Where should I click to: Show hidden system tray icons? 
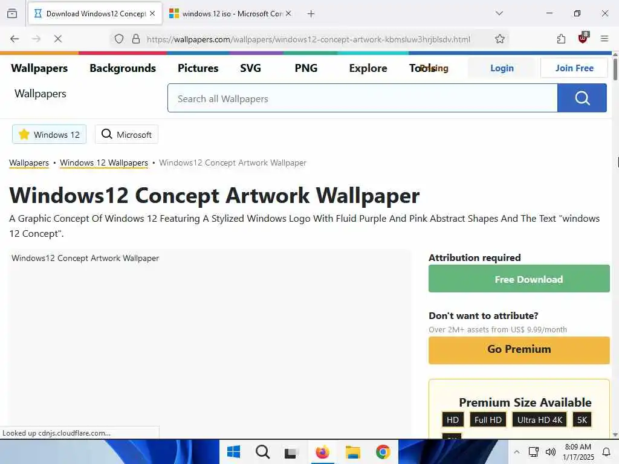pos(516,452)
